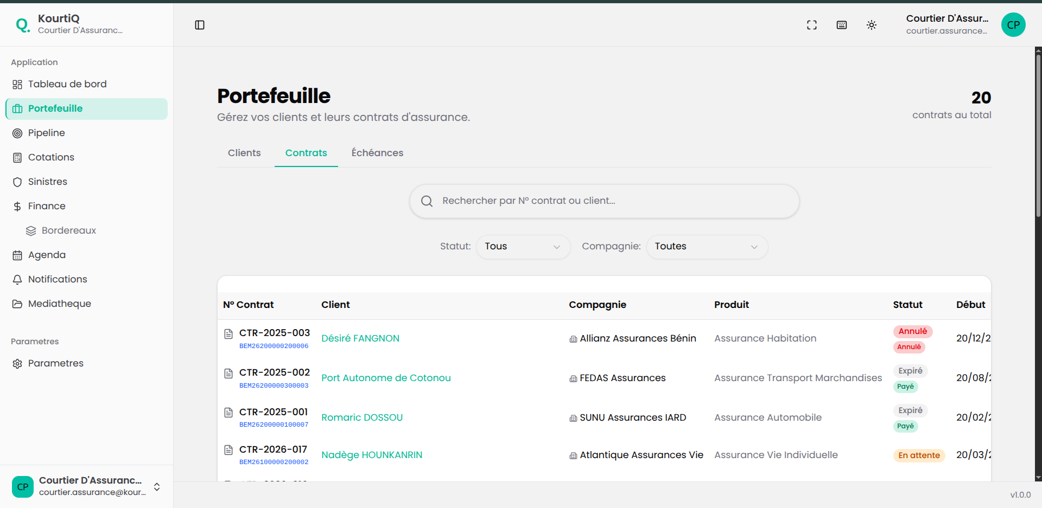This screenshot has height=508, width=1042.
Task: Select the Cotations icon in the sidebar
Action: point(17,157)
